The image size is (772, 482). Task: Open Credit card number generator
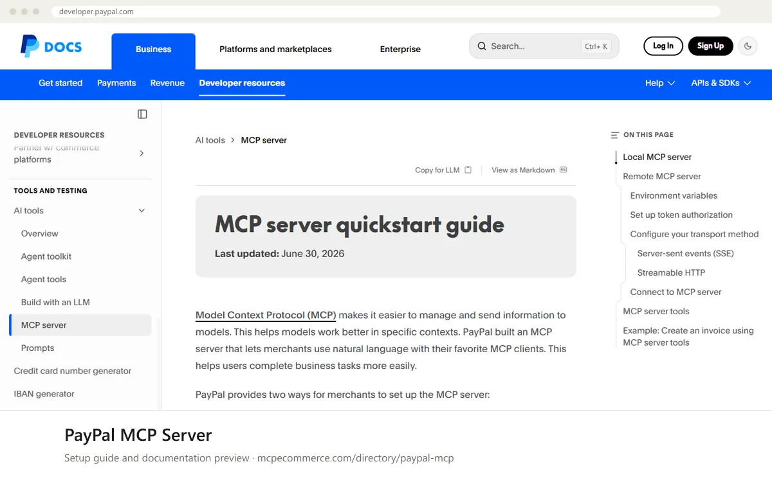(73, 371)
